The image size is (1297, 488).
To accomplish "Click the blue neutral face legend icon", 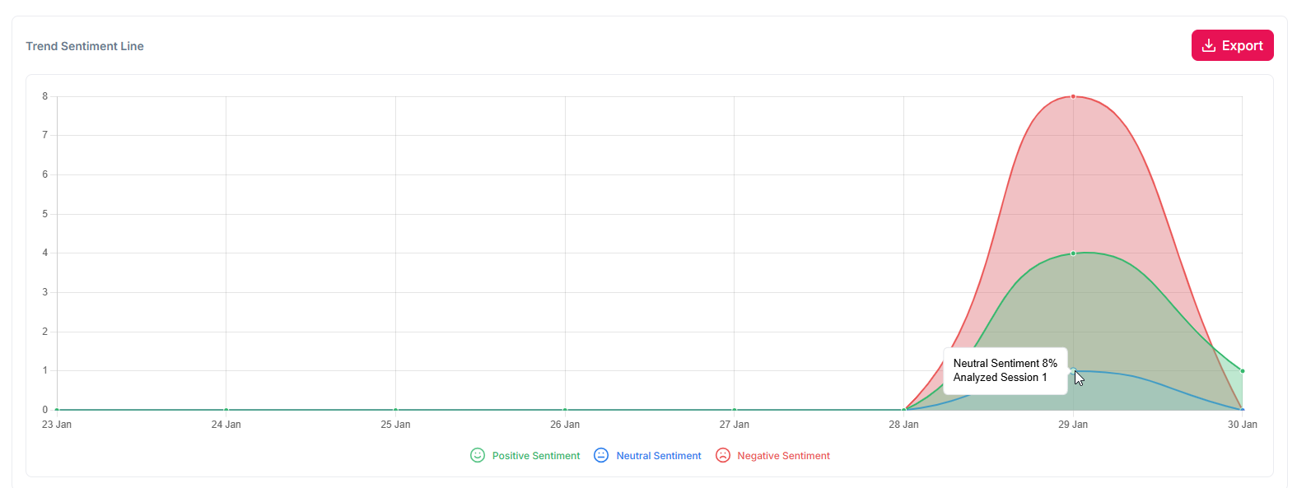I will click(601, 455).
